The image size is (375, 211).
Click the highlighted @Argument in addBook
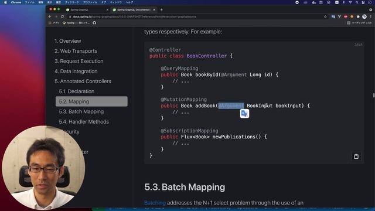coord(231,105)
